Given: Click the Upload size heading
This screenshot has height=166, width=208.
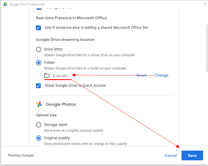Looking at the screenshot, I should click(46, 115).
